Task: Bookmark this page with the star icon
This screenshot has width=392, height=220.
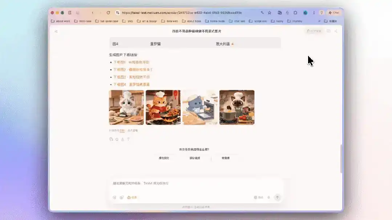Action: [270, 13]
